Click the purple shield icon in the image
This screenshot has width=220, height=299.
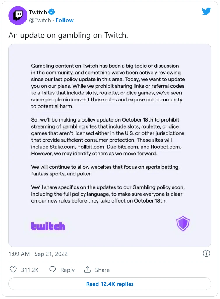[183, 224]
